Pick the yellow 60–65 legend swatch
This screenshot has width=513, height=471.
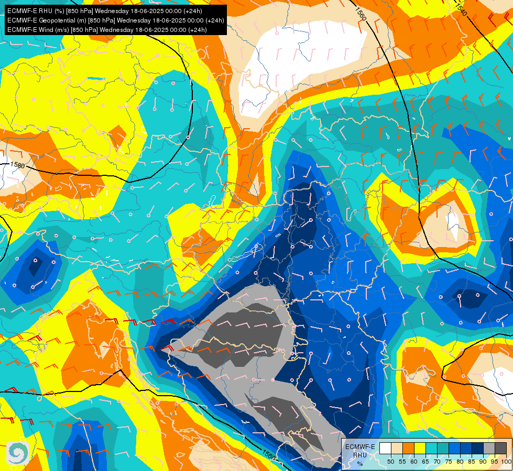click(420, 448)
